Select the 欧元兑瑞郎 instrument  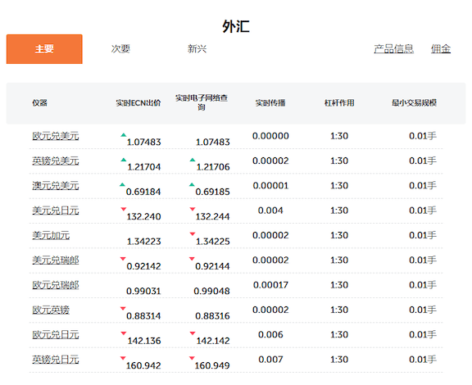point(56,285)
